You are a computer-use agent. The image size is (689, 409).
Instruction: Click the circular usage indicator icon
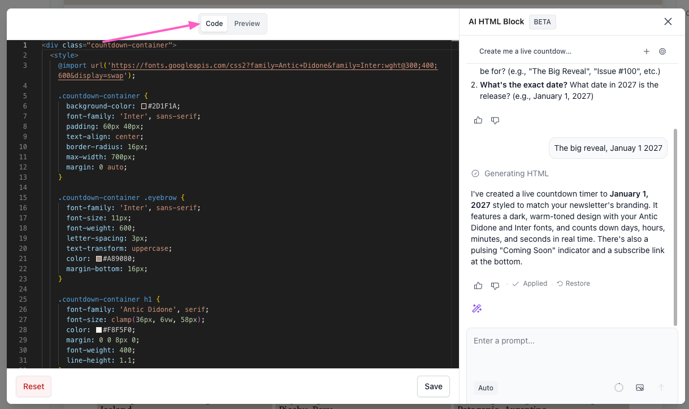619,388
